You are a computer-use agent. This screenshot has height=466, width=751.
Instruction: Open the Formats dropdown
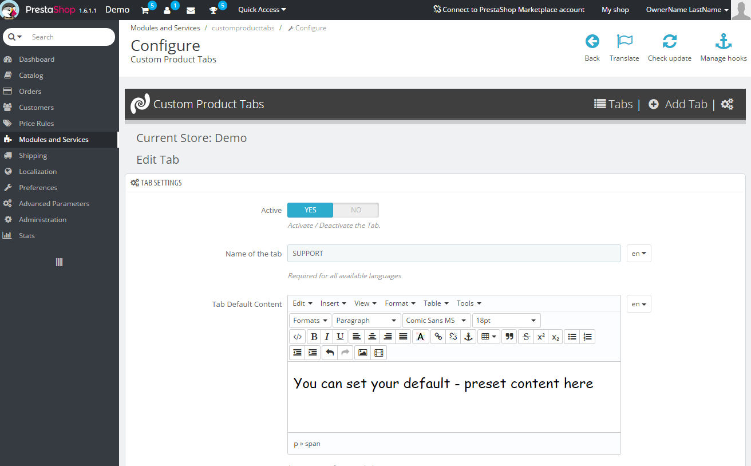pos(310,321)
